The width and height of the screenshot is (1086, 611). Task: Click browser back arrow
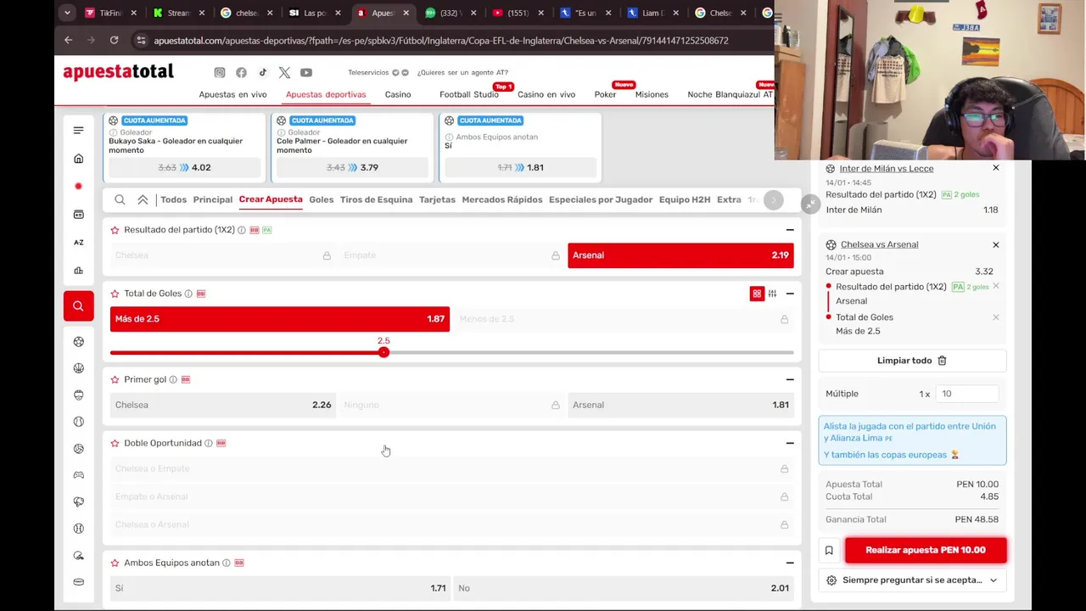(69, 40)
